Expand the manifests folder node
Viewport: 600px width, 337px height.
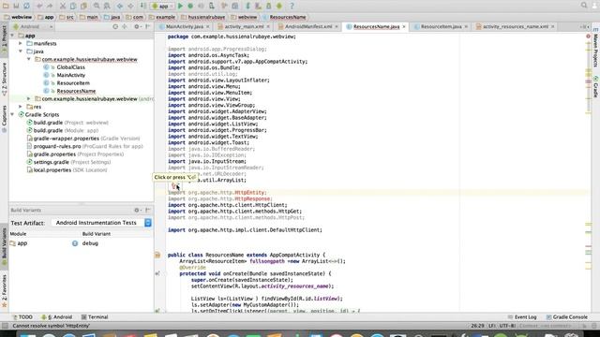point(21,44)
